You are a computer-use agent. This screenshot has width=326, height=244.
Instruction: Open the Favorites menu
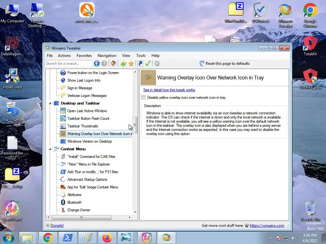point(84,56)
